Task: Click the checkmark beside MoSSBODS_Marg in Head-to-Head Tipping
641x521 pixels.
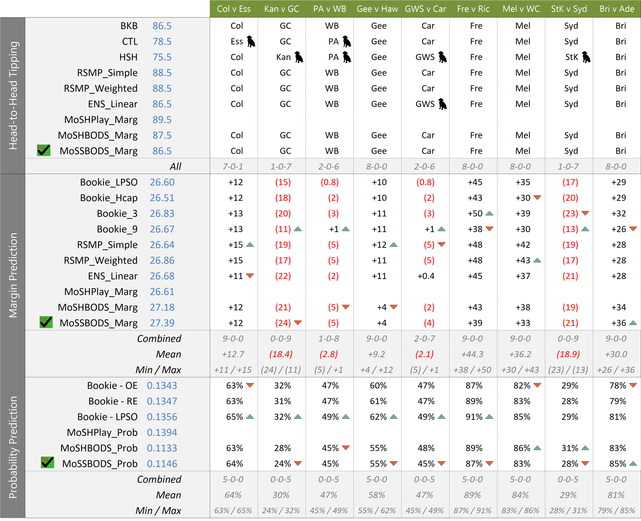Action: click(44, 150)
